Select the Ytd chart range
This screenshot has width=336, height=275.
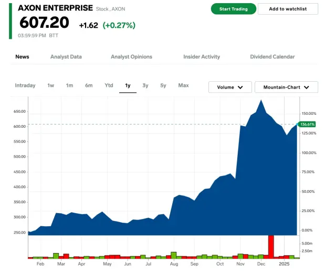tap(109, 85)
